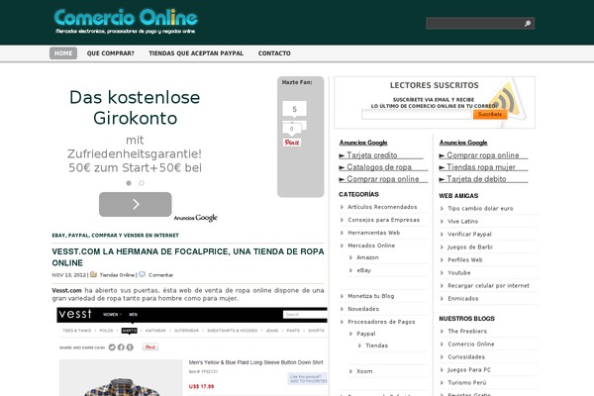Open the Tiendas sub-subcategory under Paypal
The image size is (594, 396).
[x=377, y=346]
